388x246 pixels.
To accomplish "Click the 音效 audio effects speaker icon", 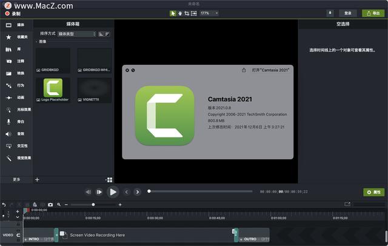I will (8, 134).
